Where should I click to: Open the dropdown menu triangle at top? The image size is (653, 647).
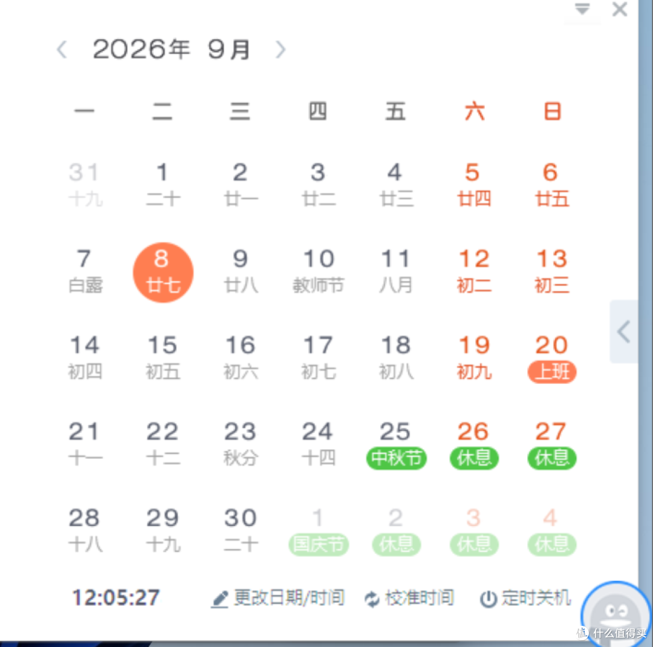click(x=582, y=8)
